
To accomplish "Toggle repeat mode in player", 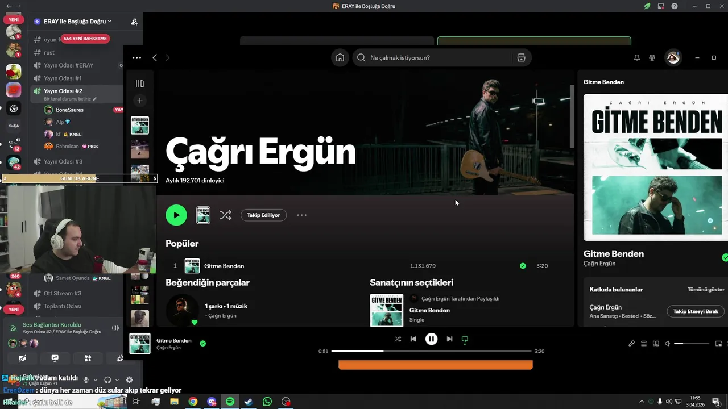I will [x=465, y=339].
